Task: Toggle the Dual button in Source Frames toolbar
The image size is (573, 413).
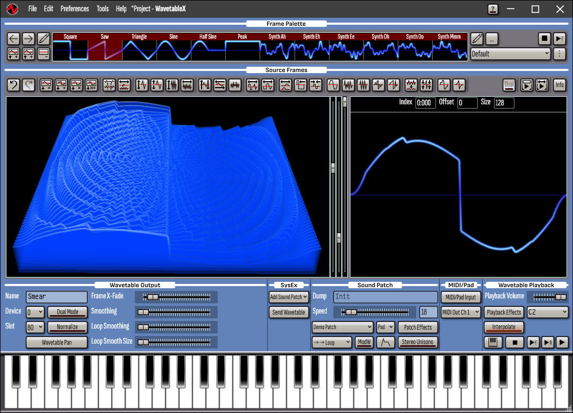Action: pyautogui.click(x=509, y=85)
